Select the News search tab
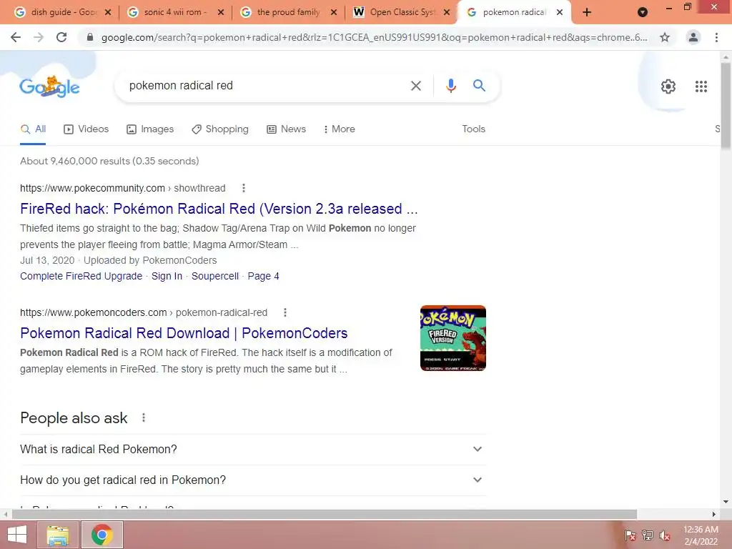This screenshot has height=549, width=732. pyautogui.click(x=286, y=129)
